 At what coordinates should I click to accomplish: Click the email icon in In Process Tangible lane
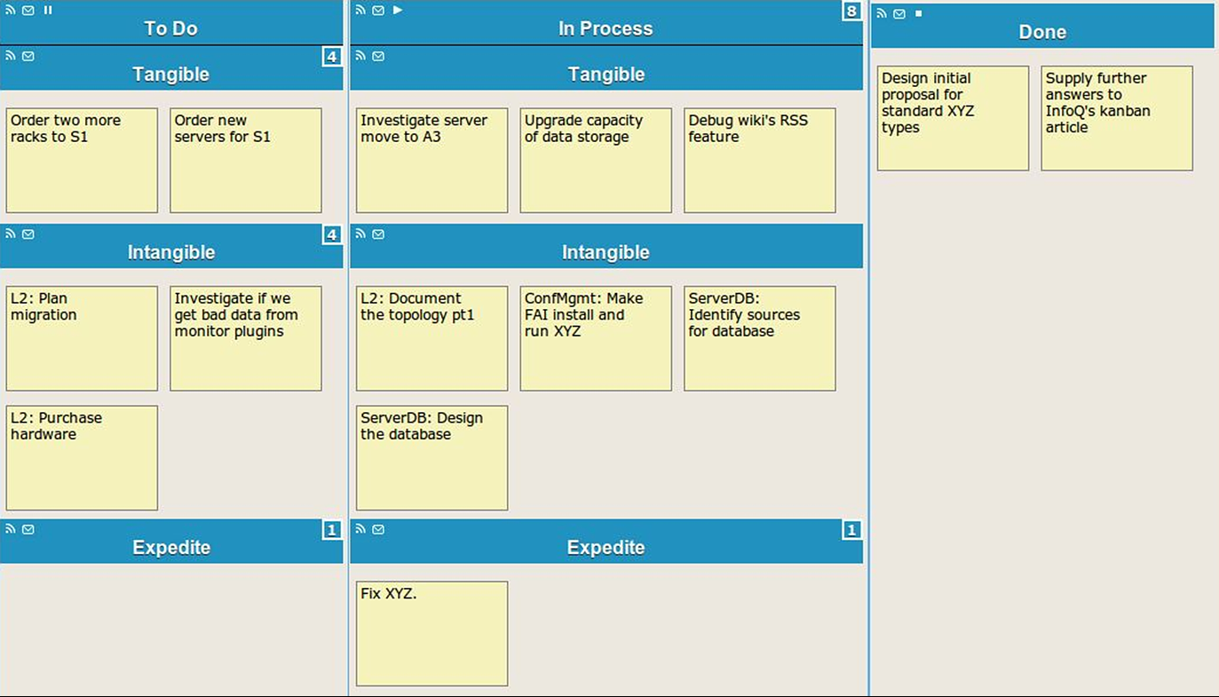coord(378,56)
